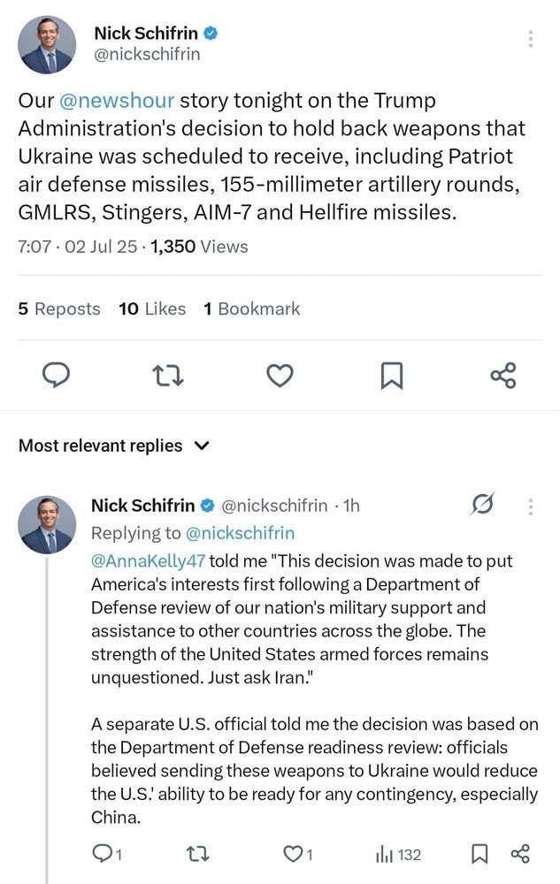Share the main post
560x884 pixels.
coord(502,376)
